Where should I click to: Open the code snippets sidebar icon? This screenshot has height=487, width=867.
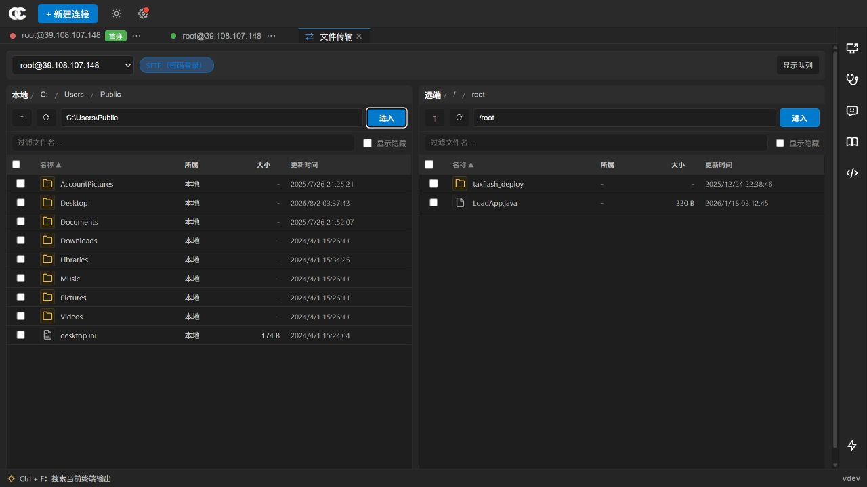852,173
